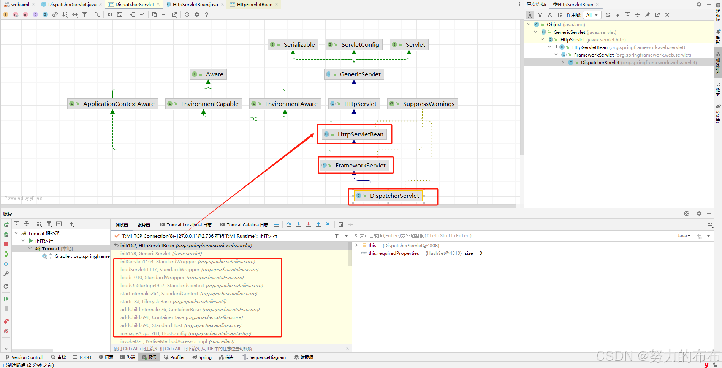Viewport: 722px width, 368px height.
Task: Click route edges icon in diagram toolbar
Action: coord(142,14)
